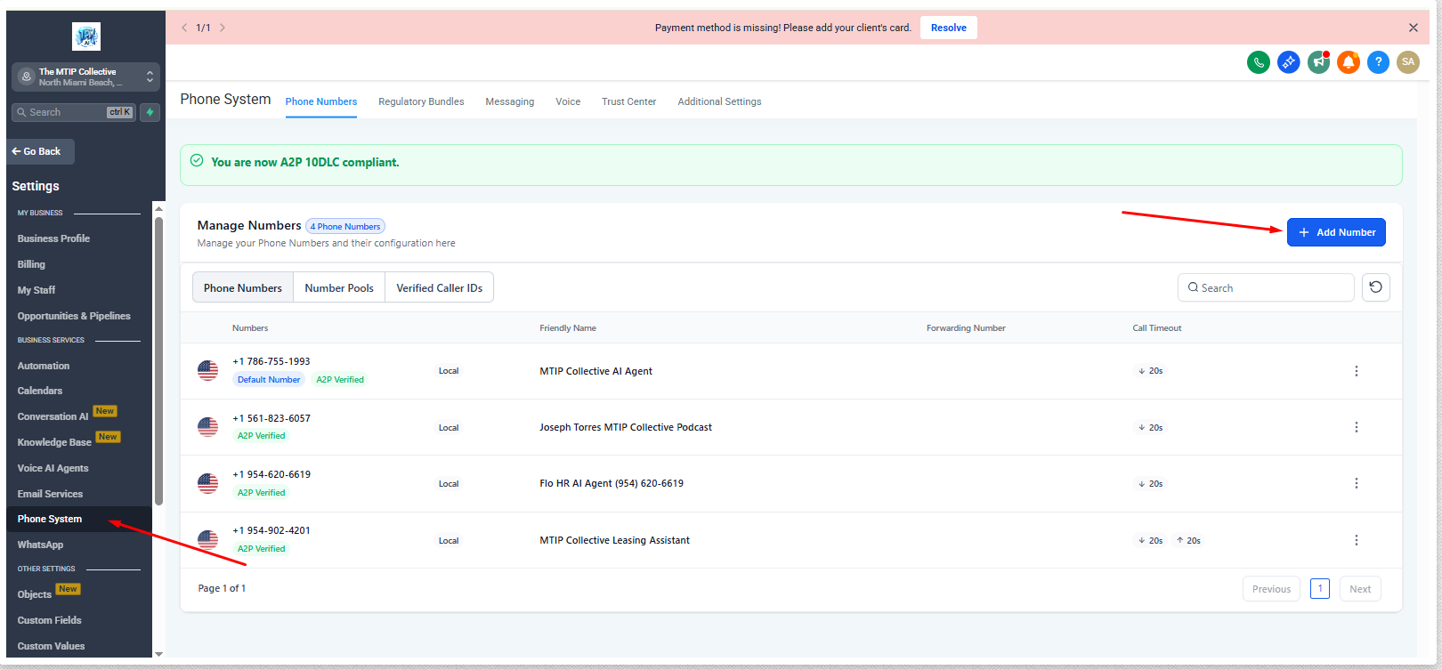Click the numbers Search field
1442x670 pixels.
pyautogui.click(x=1266, y=287)
